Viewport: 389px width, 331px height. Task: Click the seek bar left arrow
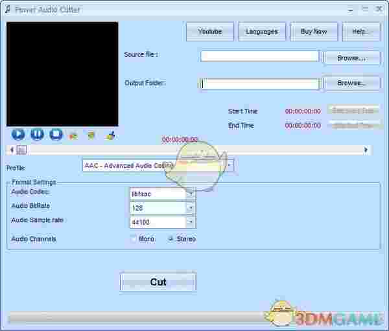click(12, 150)
